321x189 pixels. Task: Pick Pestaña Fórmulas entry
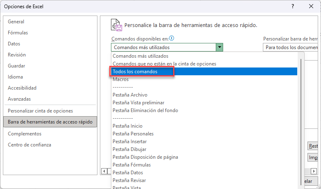[x=205, y=165]
